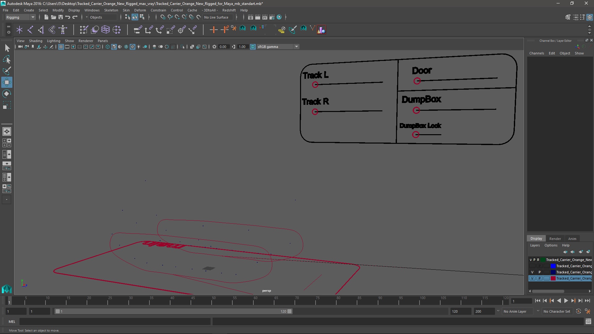Toggle visibility of dark blue layer
The image size is (594, 334).
[x=532, y=272]
